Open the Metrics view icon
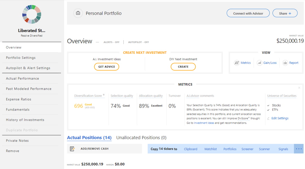Viewport: 305px width, 169px height. 237,63
